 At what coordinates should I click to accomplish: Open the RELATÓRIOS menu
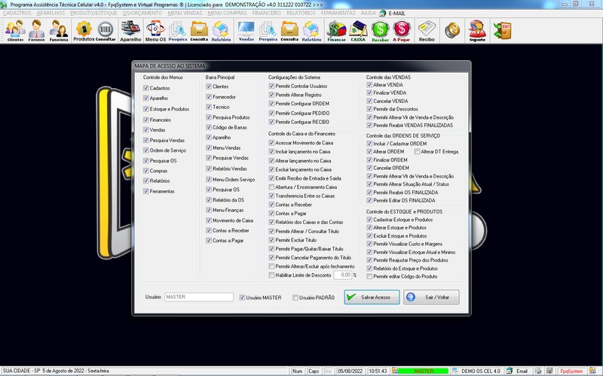pos(300,14)
